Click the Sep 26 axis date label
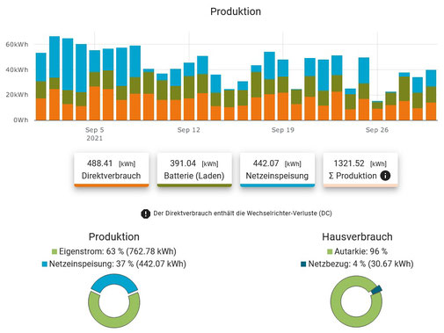 pos(377,130)
